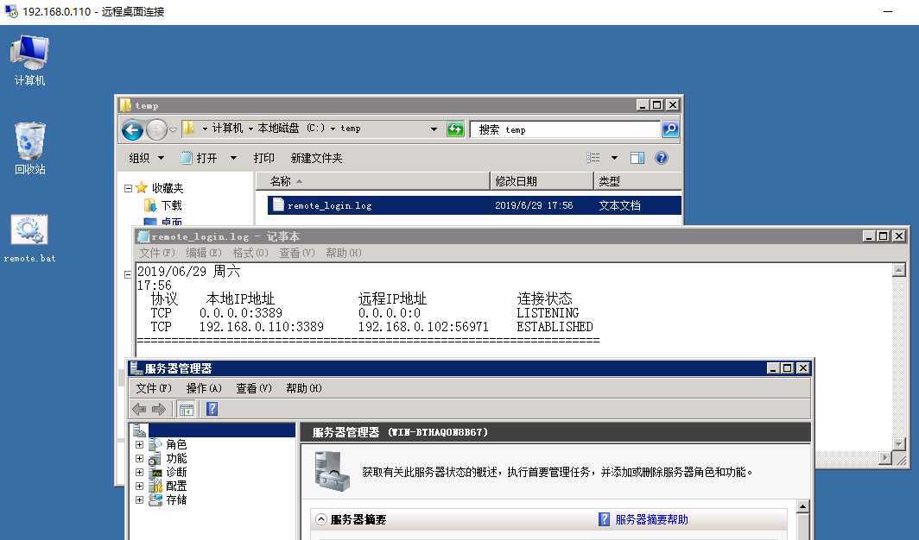
Task: Open Server Manager 帮助(H) menu
Action: (304, 388)
